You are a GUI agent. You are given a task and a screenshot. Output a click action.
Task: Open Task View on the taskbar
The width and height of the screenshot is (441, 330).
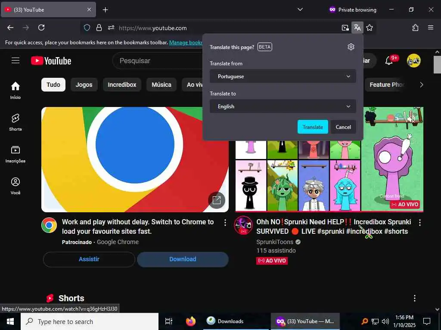tap(168, 321)
